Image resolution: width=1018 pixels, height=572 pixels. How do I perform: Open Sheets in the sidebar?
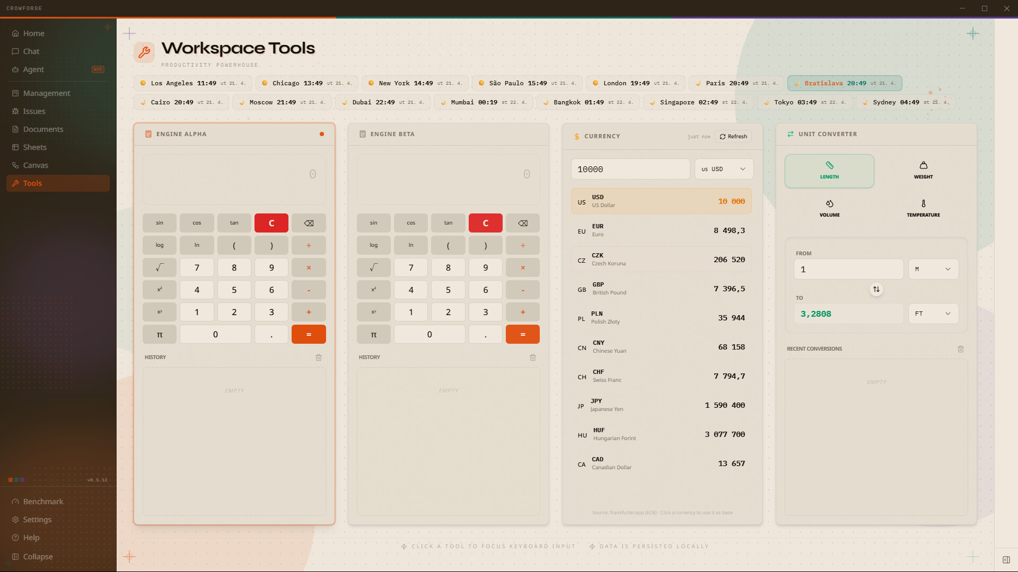click(x=58, y=147)
